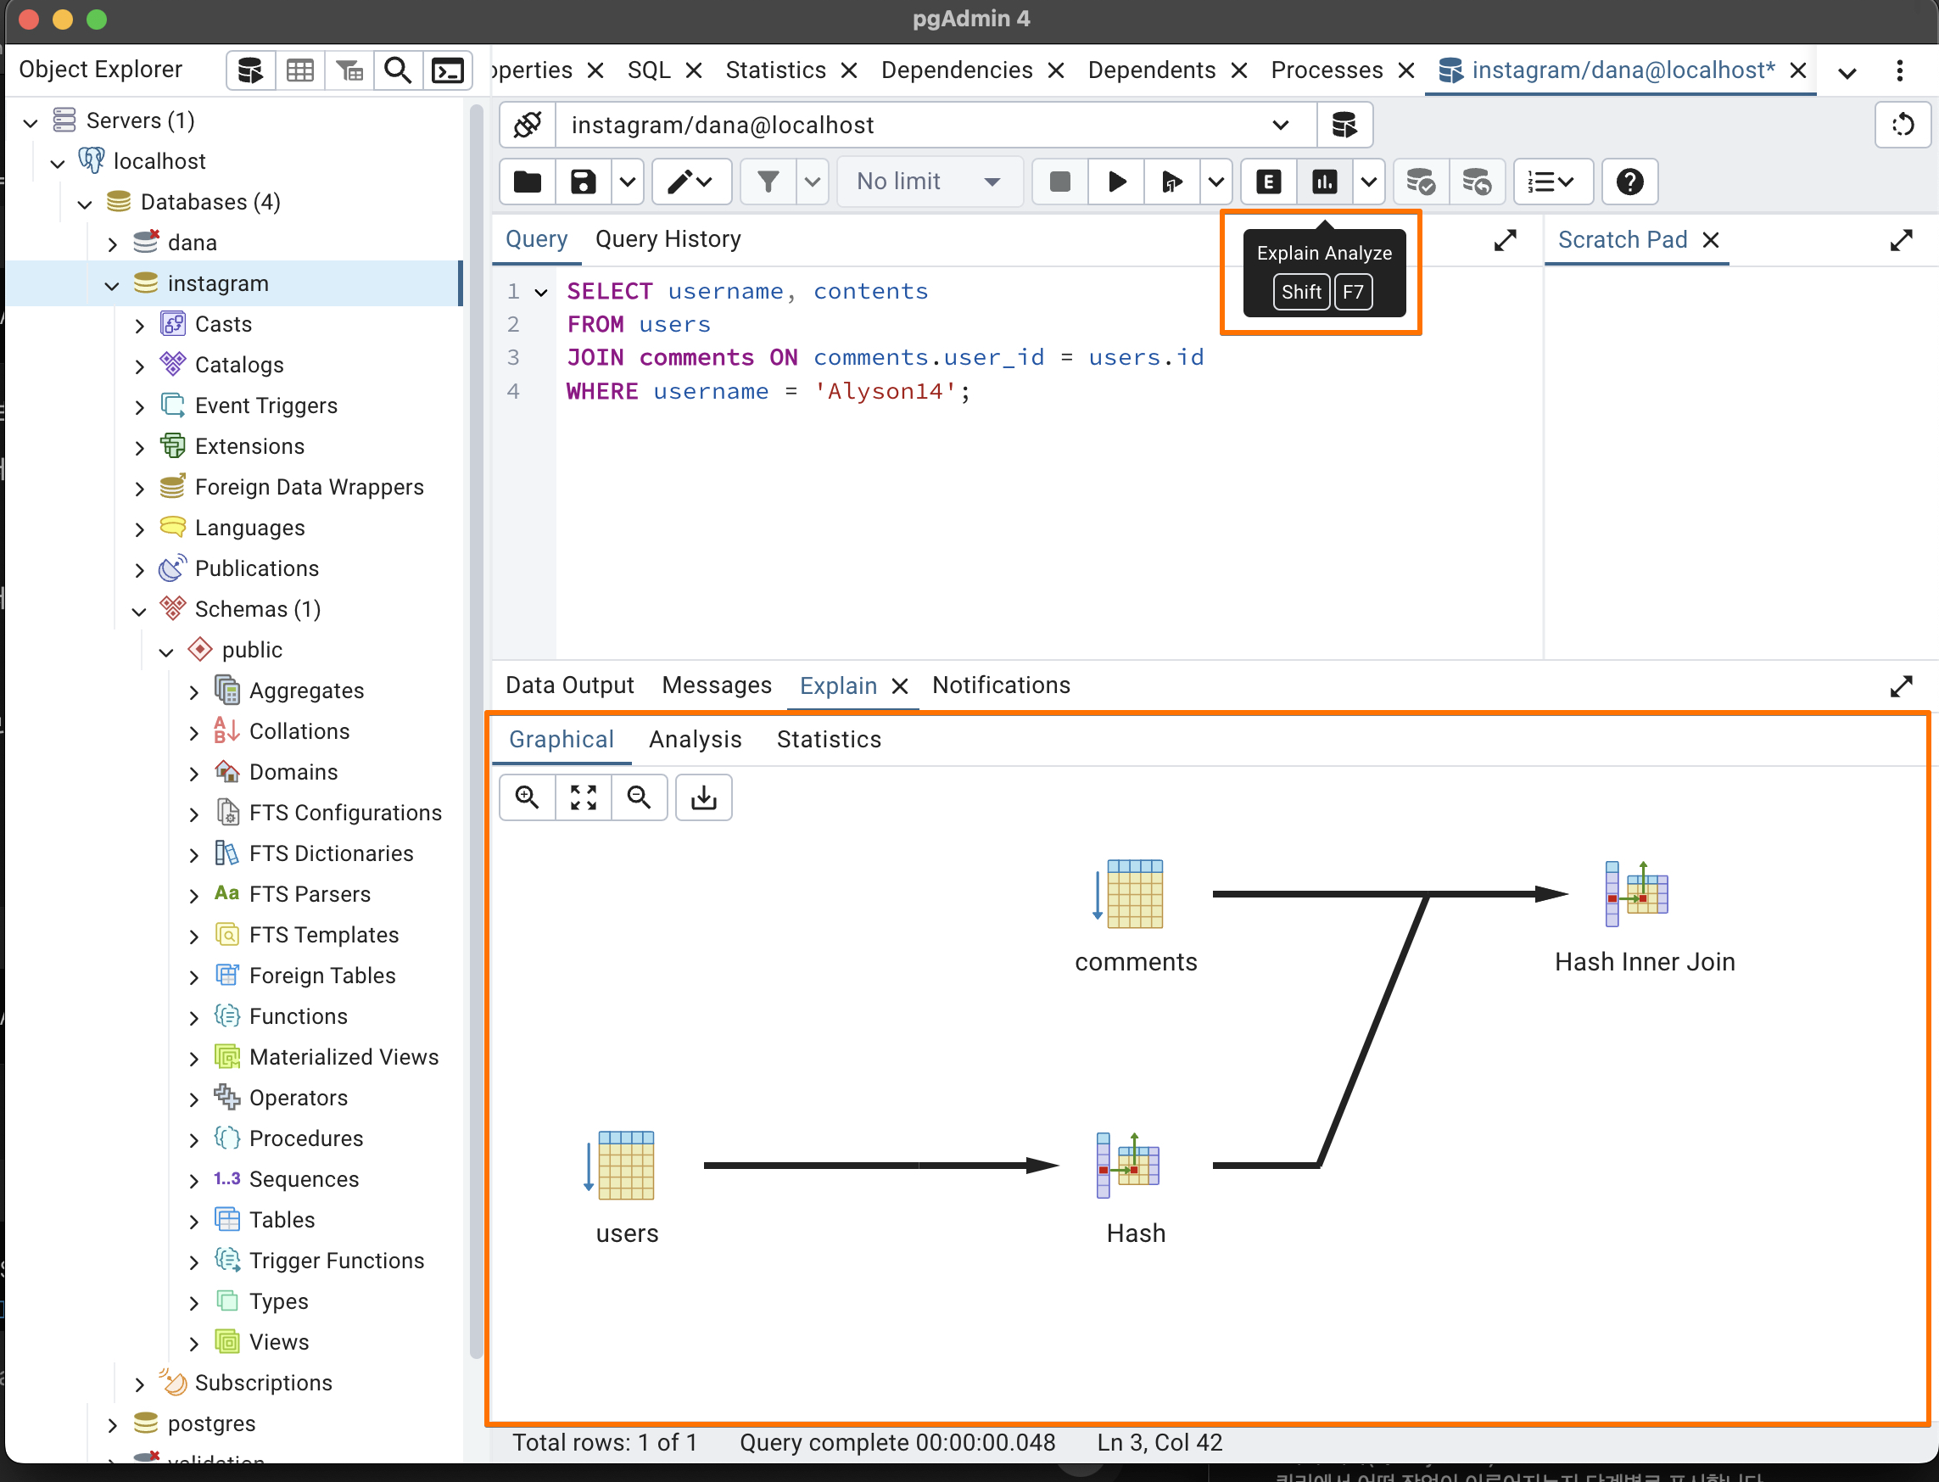Switch to the Statistics explain sub-tab
1939x1482 pixels.
(829, 739)
